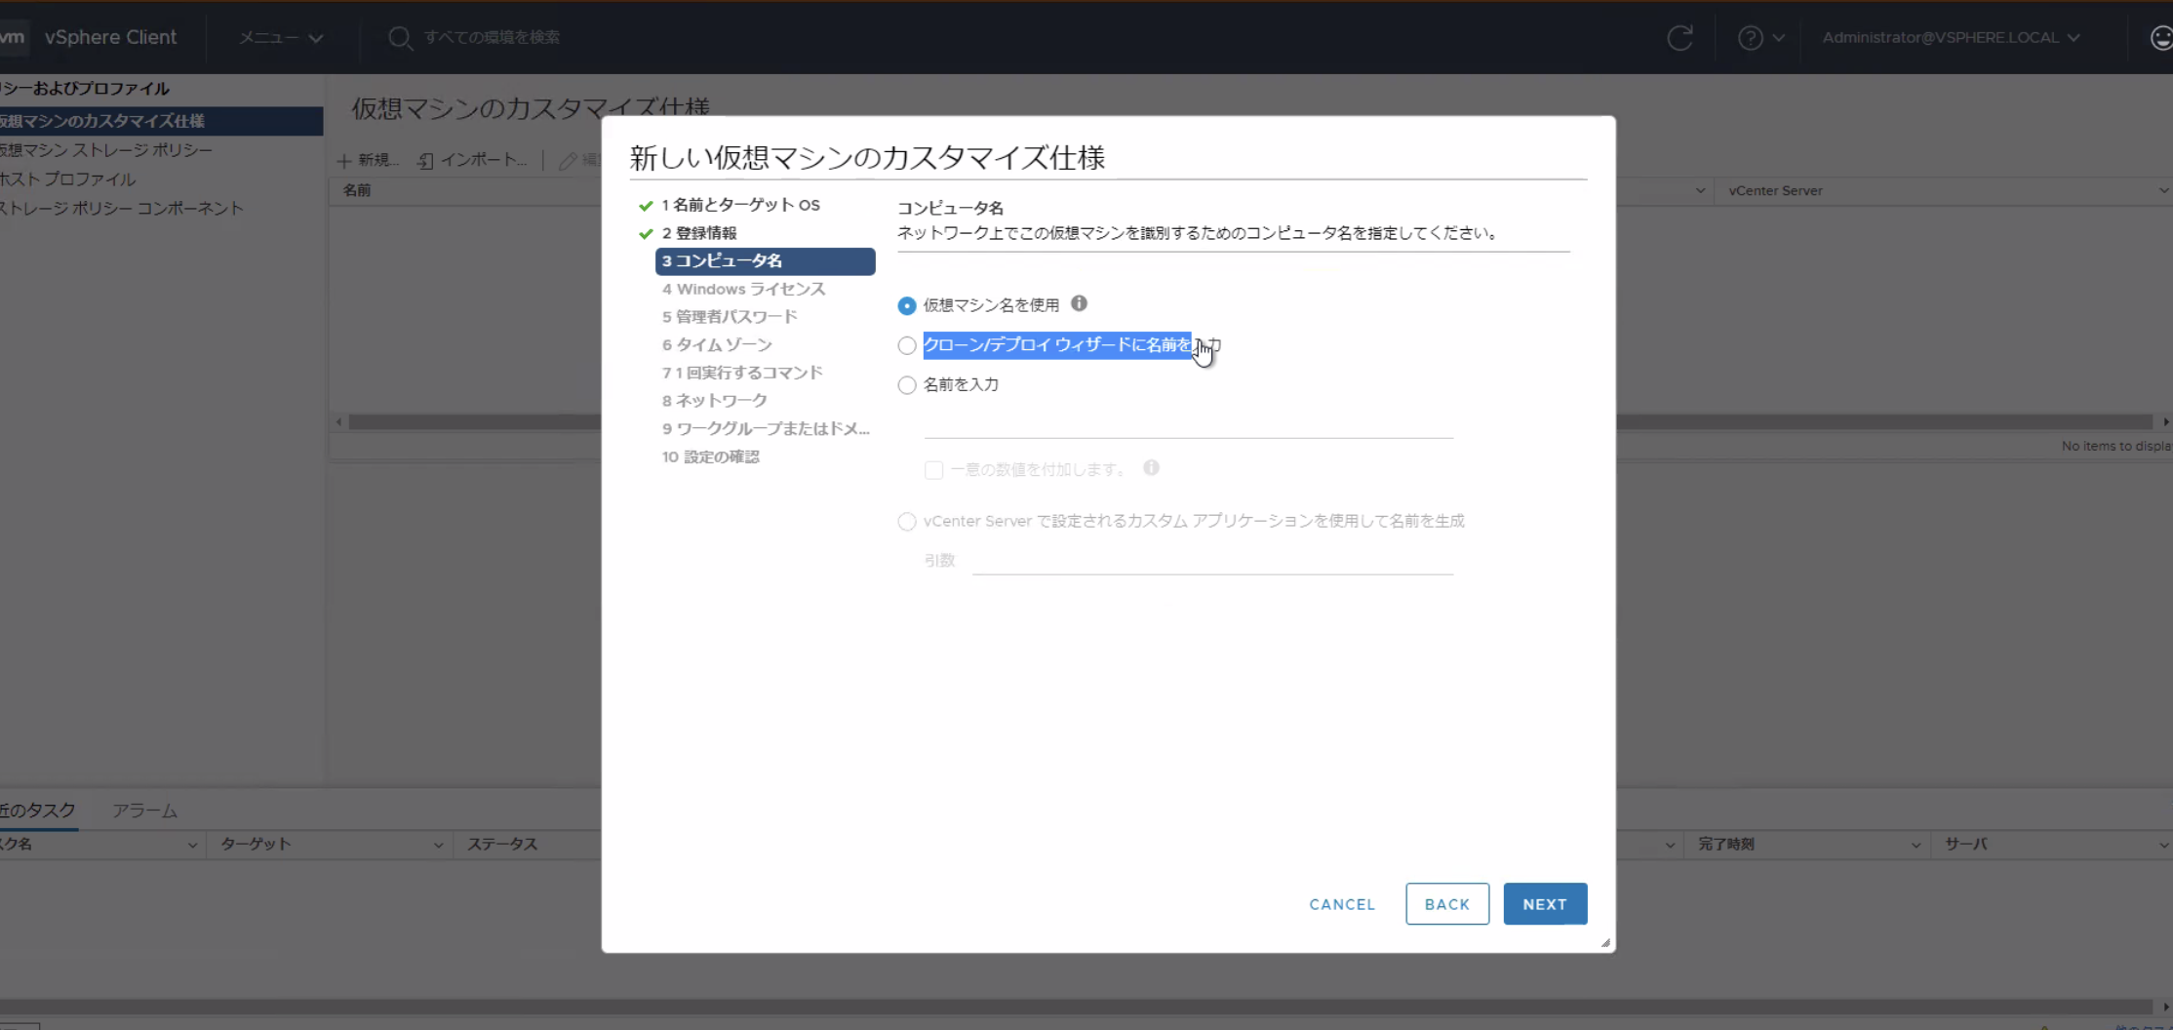
Task: Click the NEXT button
Action: click(x=1544, y=903)
